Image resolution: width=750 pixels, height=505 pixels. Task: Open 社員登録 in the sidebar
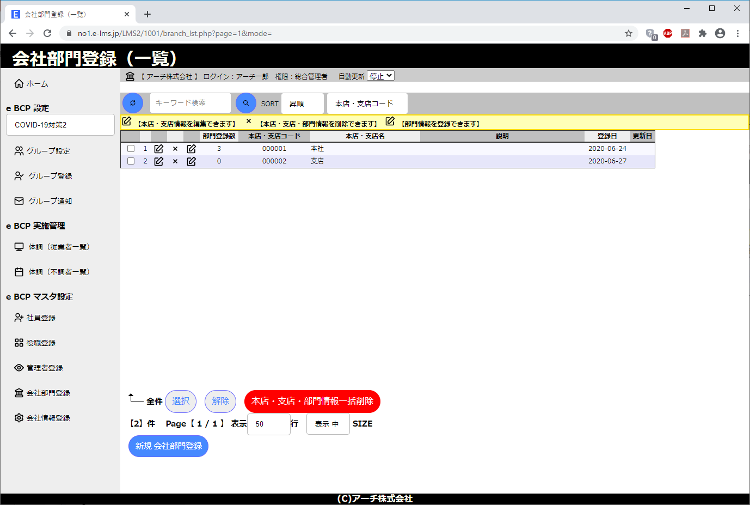tap(41, 318)
